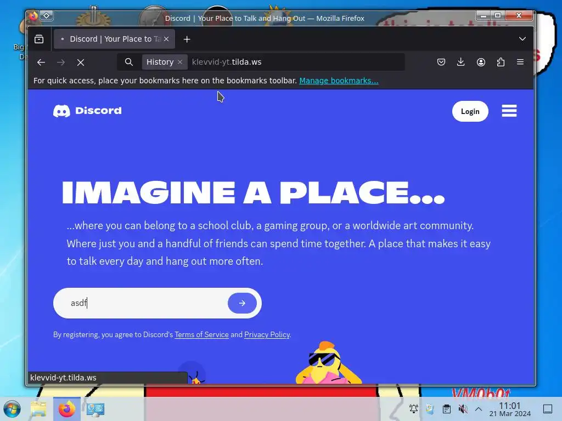Select the Discord | Your Place to Talk tab
This screenshot has height=421, width=562.
coord(114,39)
